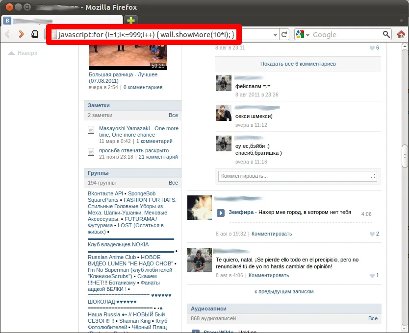Click the Firefox forward arrow button
409x333 pixels.
click(x=21, y=34)
